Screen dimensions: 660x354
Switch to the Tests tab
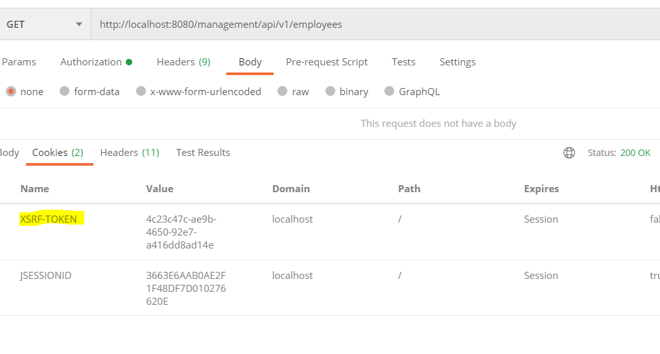coord(403,62)
